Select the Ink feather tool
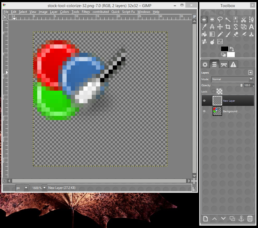Viewport: 258px width, 228px height. pos(244,34)
